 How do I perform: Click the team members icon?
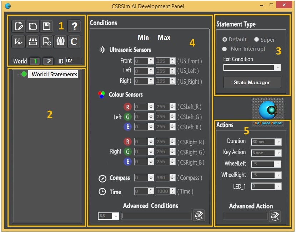pyautogui.click(x=60, y=42)
